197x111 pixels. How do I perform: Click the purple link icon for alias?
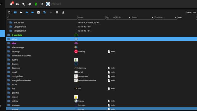click(76, 43)
